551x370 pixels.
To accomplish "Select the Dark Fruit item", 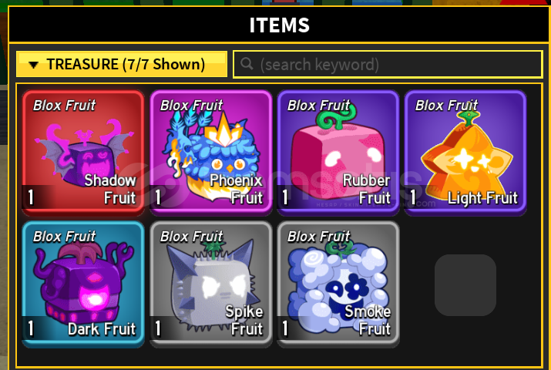I will (x=83, y=284).
